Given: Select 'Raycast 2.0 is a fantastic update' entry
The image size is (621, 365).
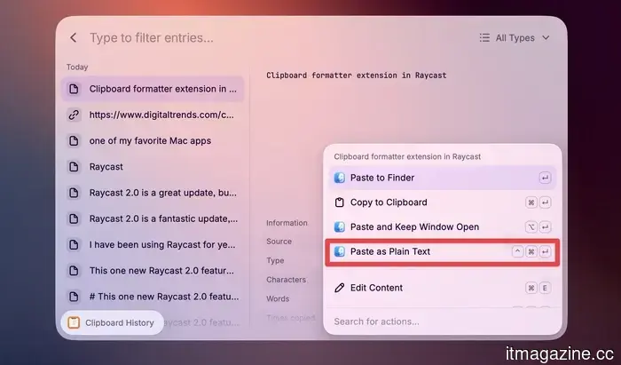Looking at the screenshot, I should pyautogui.click(x=153, y=218).
